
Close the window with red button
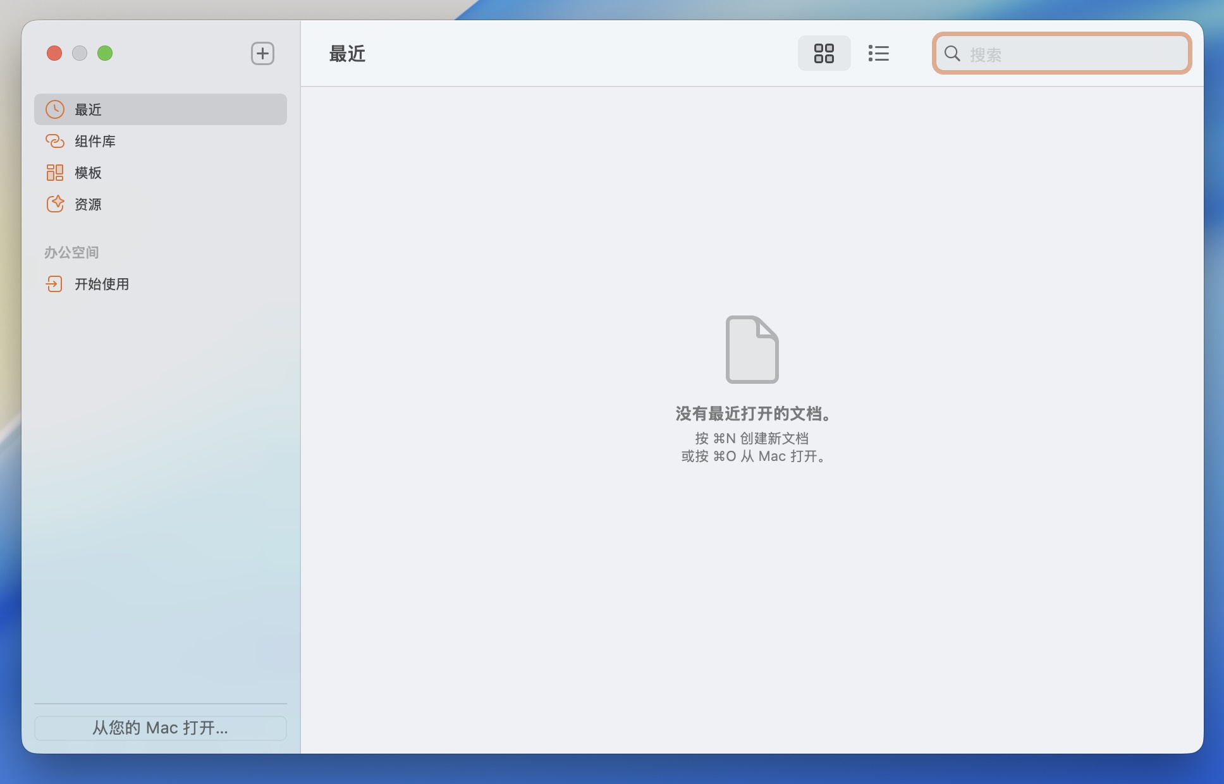54,54
